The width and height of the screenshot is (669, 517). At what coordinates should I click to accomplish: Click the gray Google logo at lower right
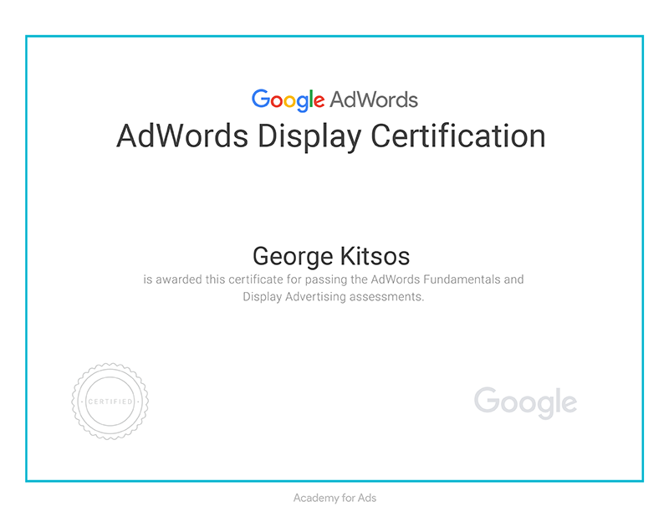tap(526, 403)
